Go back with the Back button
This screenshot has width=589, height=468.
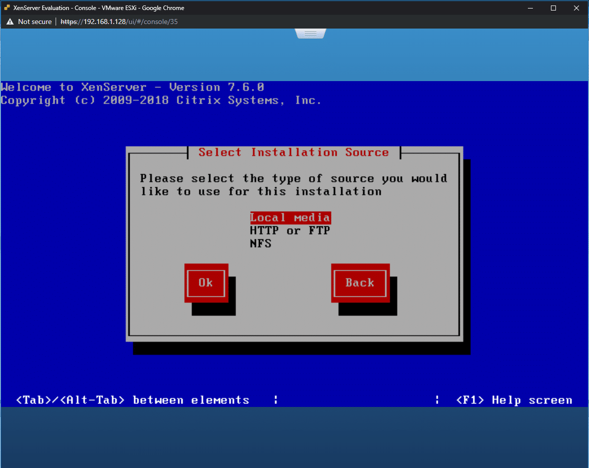tap(360, 283)
